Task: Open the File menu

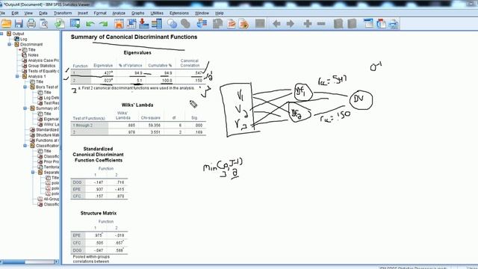Action: pyautogui.click(x=2, y=13)
